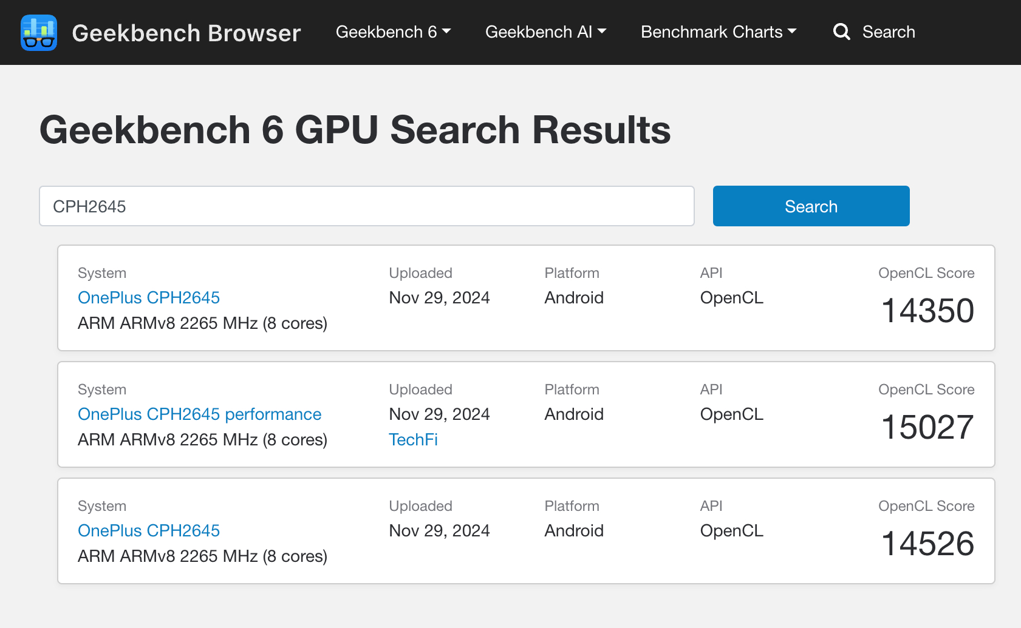1021x628 pixels.
Task: Click the 14526 OpenCL score
Action: pyautogui.click(x=927, y=544)
